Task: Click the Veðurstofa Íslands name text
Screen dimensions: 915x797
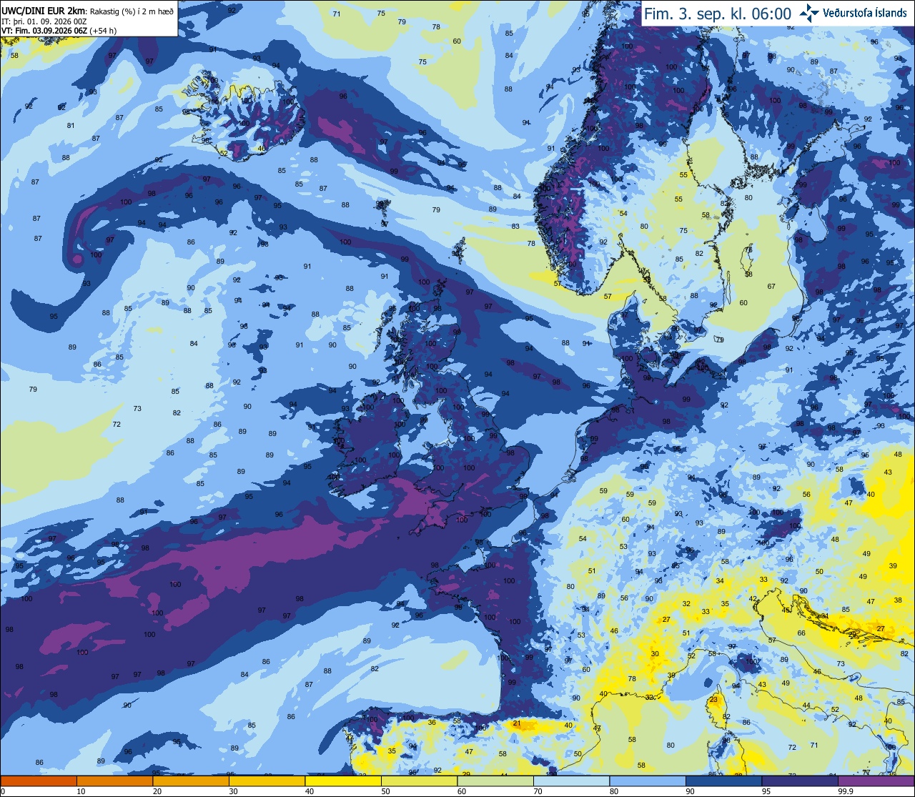Action: coord(865,13)
